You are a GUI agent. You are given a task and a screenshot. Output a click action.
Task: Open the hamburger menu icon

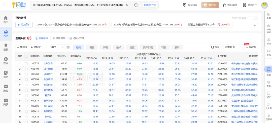tap(5, 5)
